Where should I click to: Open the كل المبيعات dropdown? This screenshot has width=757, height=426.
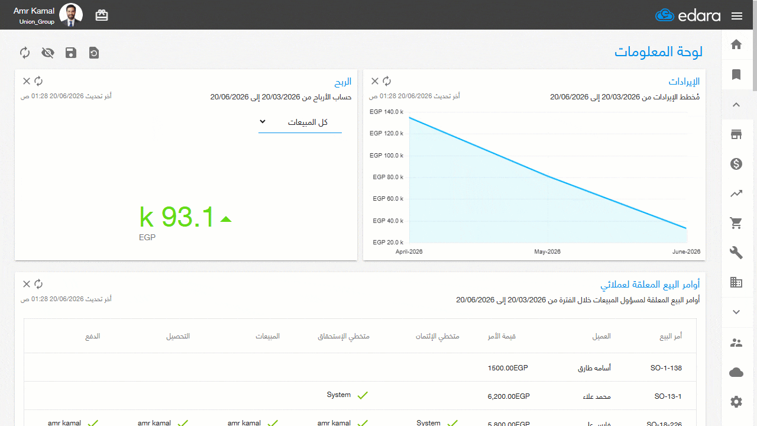pos(300,122)
